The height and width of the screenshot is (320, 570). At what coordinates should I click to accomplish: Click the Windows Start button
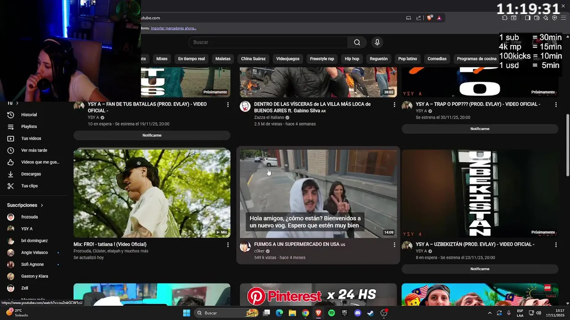187,313
